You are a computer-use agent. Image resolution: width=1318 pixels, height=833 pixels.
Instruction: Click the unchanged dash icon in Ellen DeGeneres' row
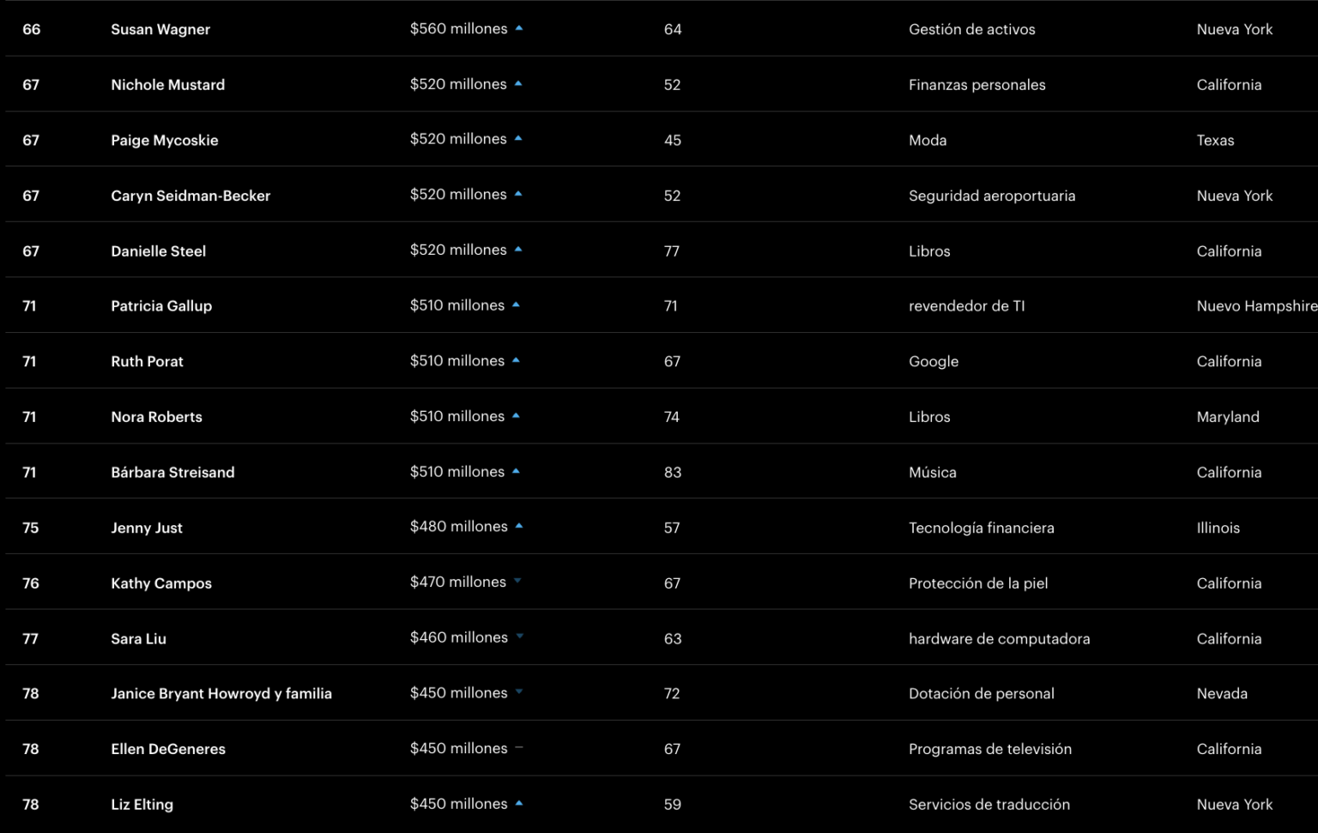[519, 748]
